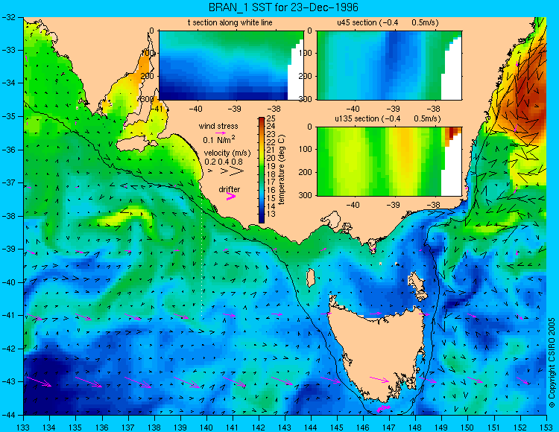Viewport: 559px width, 432px height.
Task: Select the "temperature (deg C)" color bar label
Action: pyautogui.click(x=282, y=170)
